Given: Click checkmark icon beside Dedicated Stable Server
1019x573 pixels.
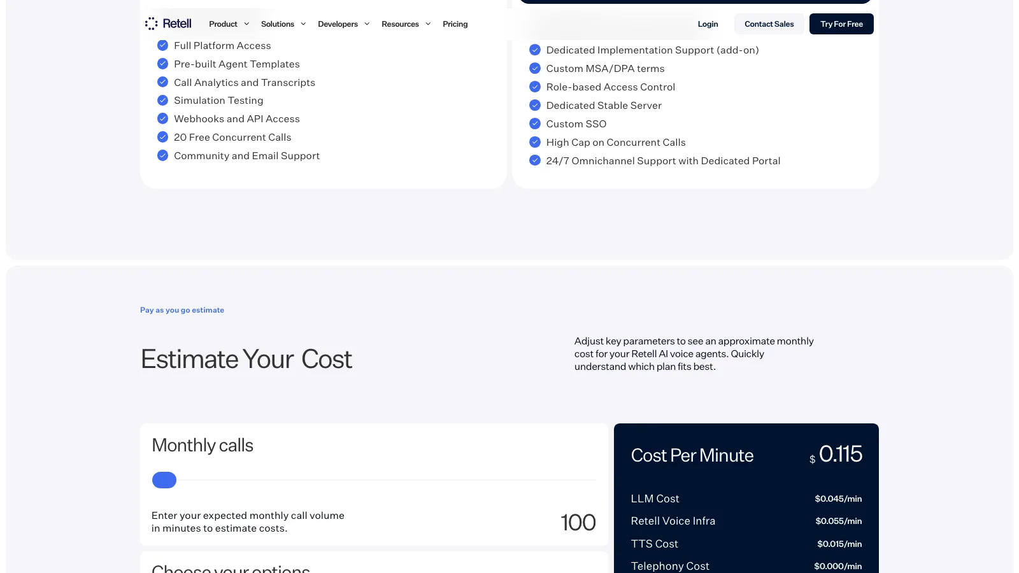Looking at the screenshot, I should point(535,105).
